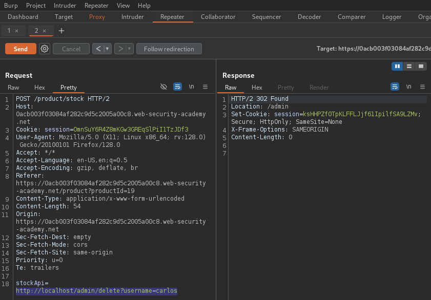Viewport: 431px width, 300px height.
Task: Go back to previous request in history
Action: pos(98,49)
